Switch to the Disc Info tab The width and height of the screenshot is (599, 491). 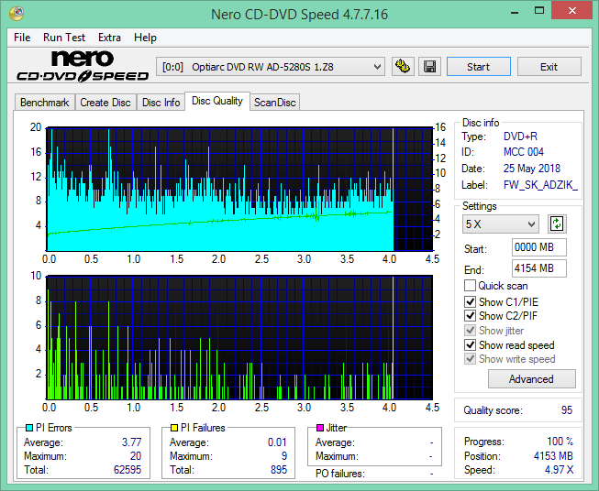[x=161, y=103]
